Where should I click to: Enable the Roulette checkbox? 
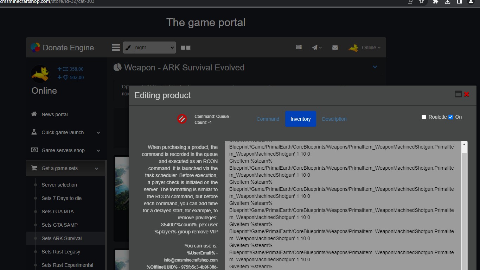pos(424,117)
